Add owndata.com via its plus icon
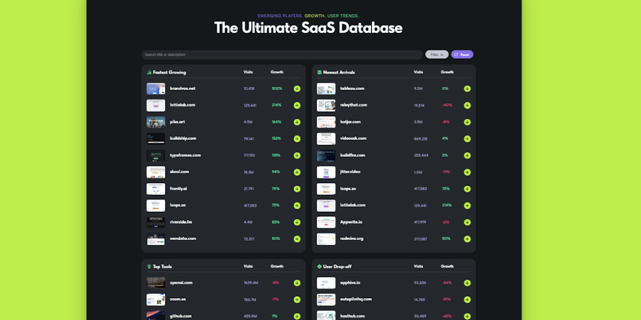Screen dimensions: 641x320 [x=297, y=239]
